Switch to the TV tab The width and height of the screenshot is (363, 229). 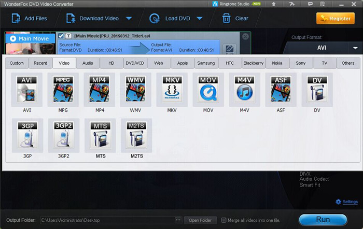(x=325, y=63)
